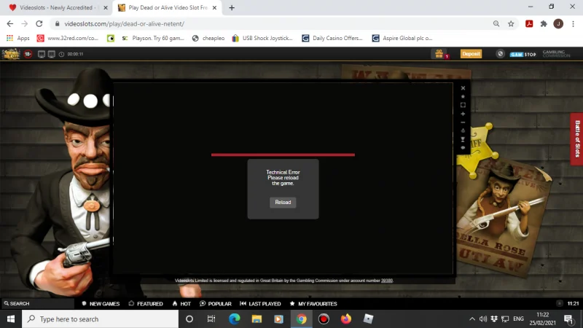Select the second screen layout icon
This screenshot has height=328, width=583.
pos(51,54)
